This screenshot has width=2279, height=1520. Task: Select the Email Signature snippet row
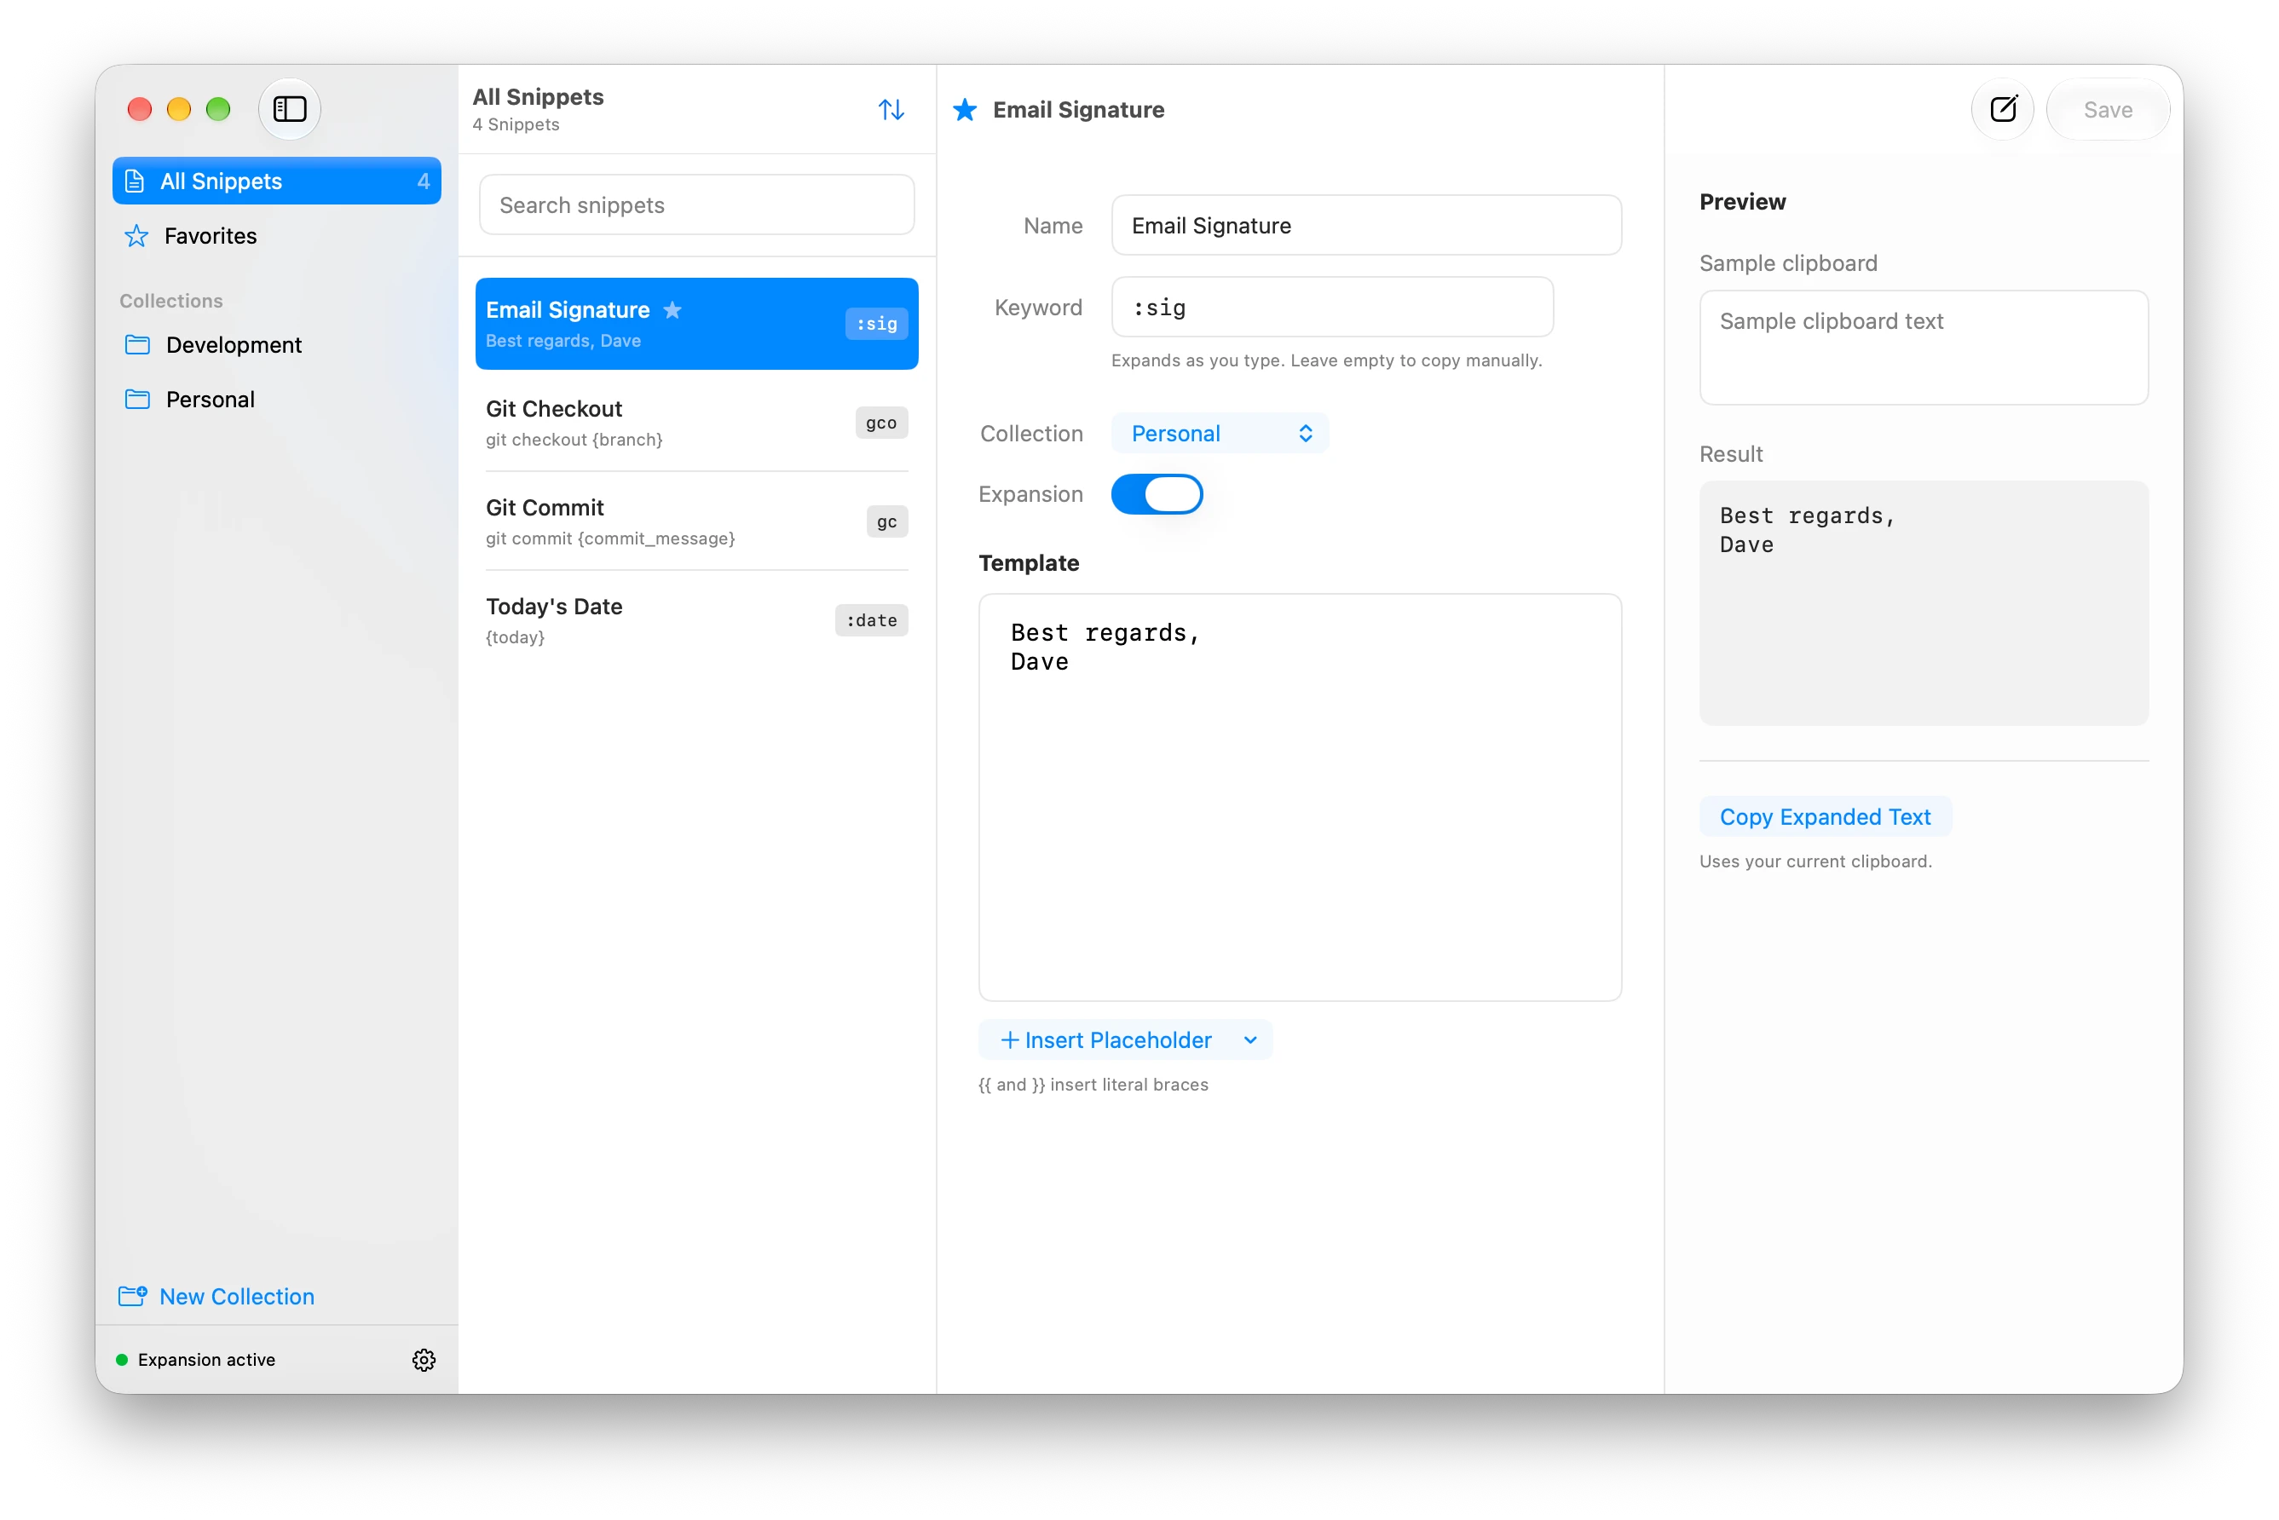coord(696,323)
